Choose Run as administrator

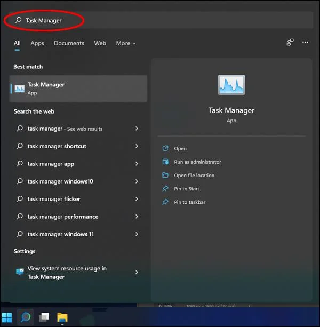click(197, 162)
